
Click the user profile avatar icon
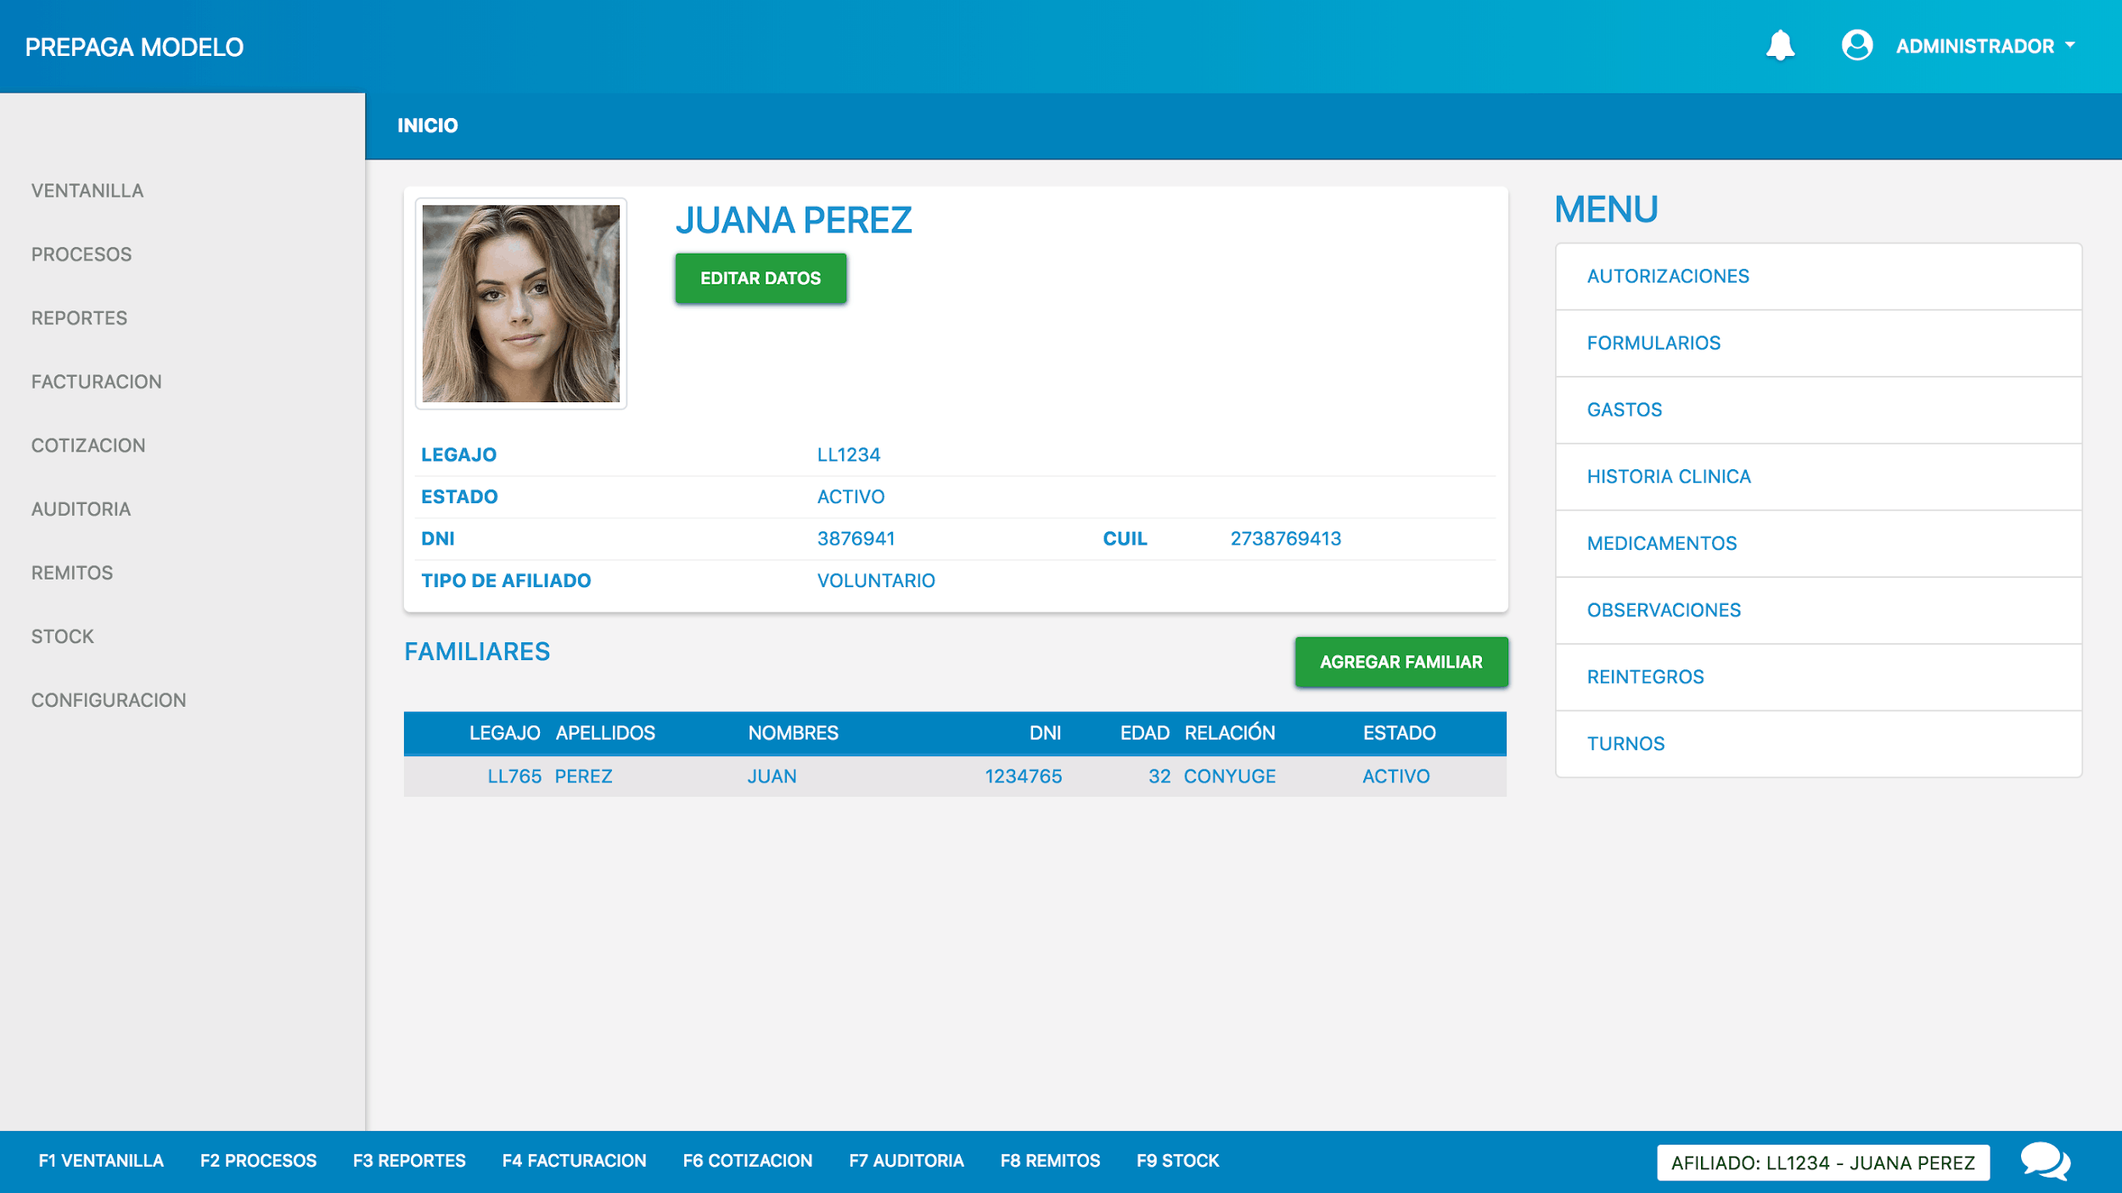(x=1856, y=45)
